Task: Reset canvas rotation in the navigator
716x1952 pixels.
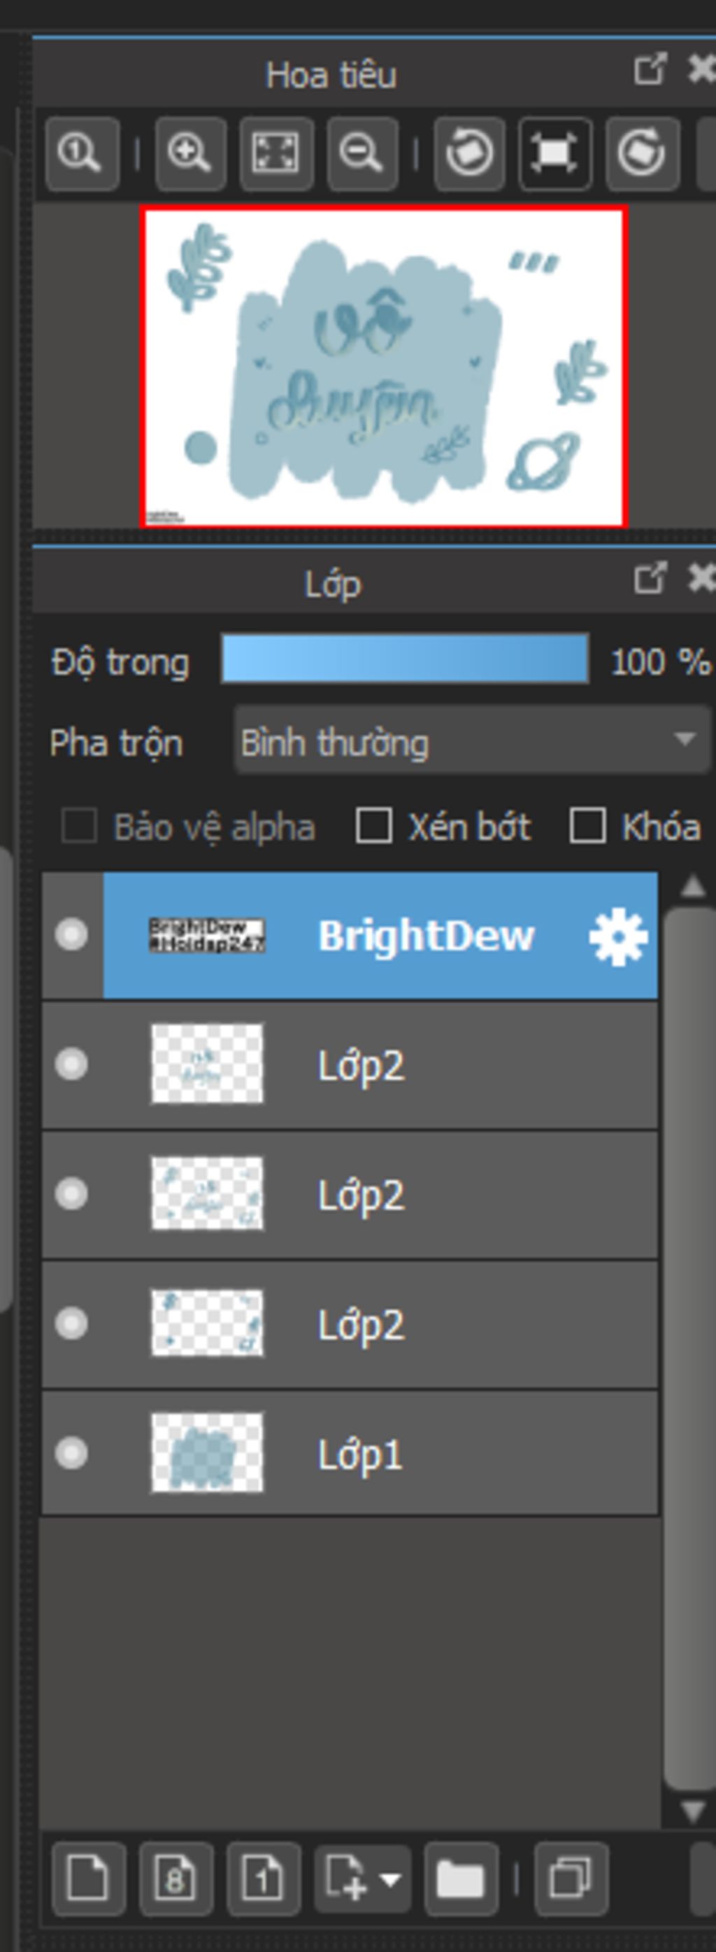Action: (554, 154)
